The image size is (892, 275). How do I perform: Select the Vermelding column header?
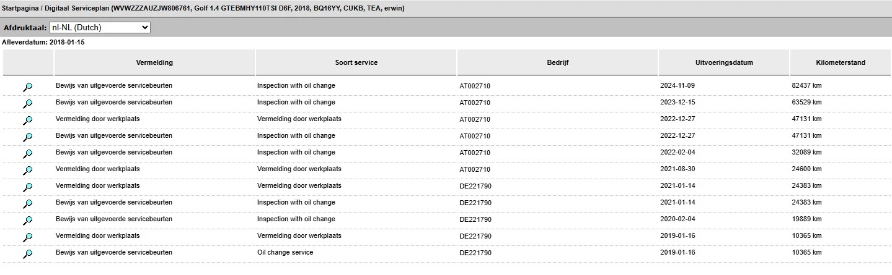[154, 62]
